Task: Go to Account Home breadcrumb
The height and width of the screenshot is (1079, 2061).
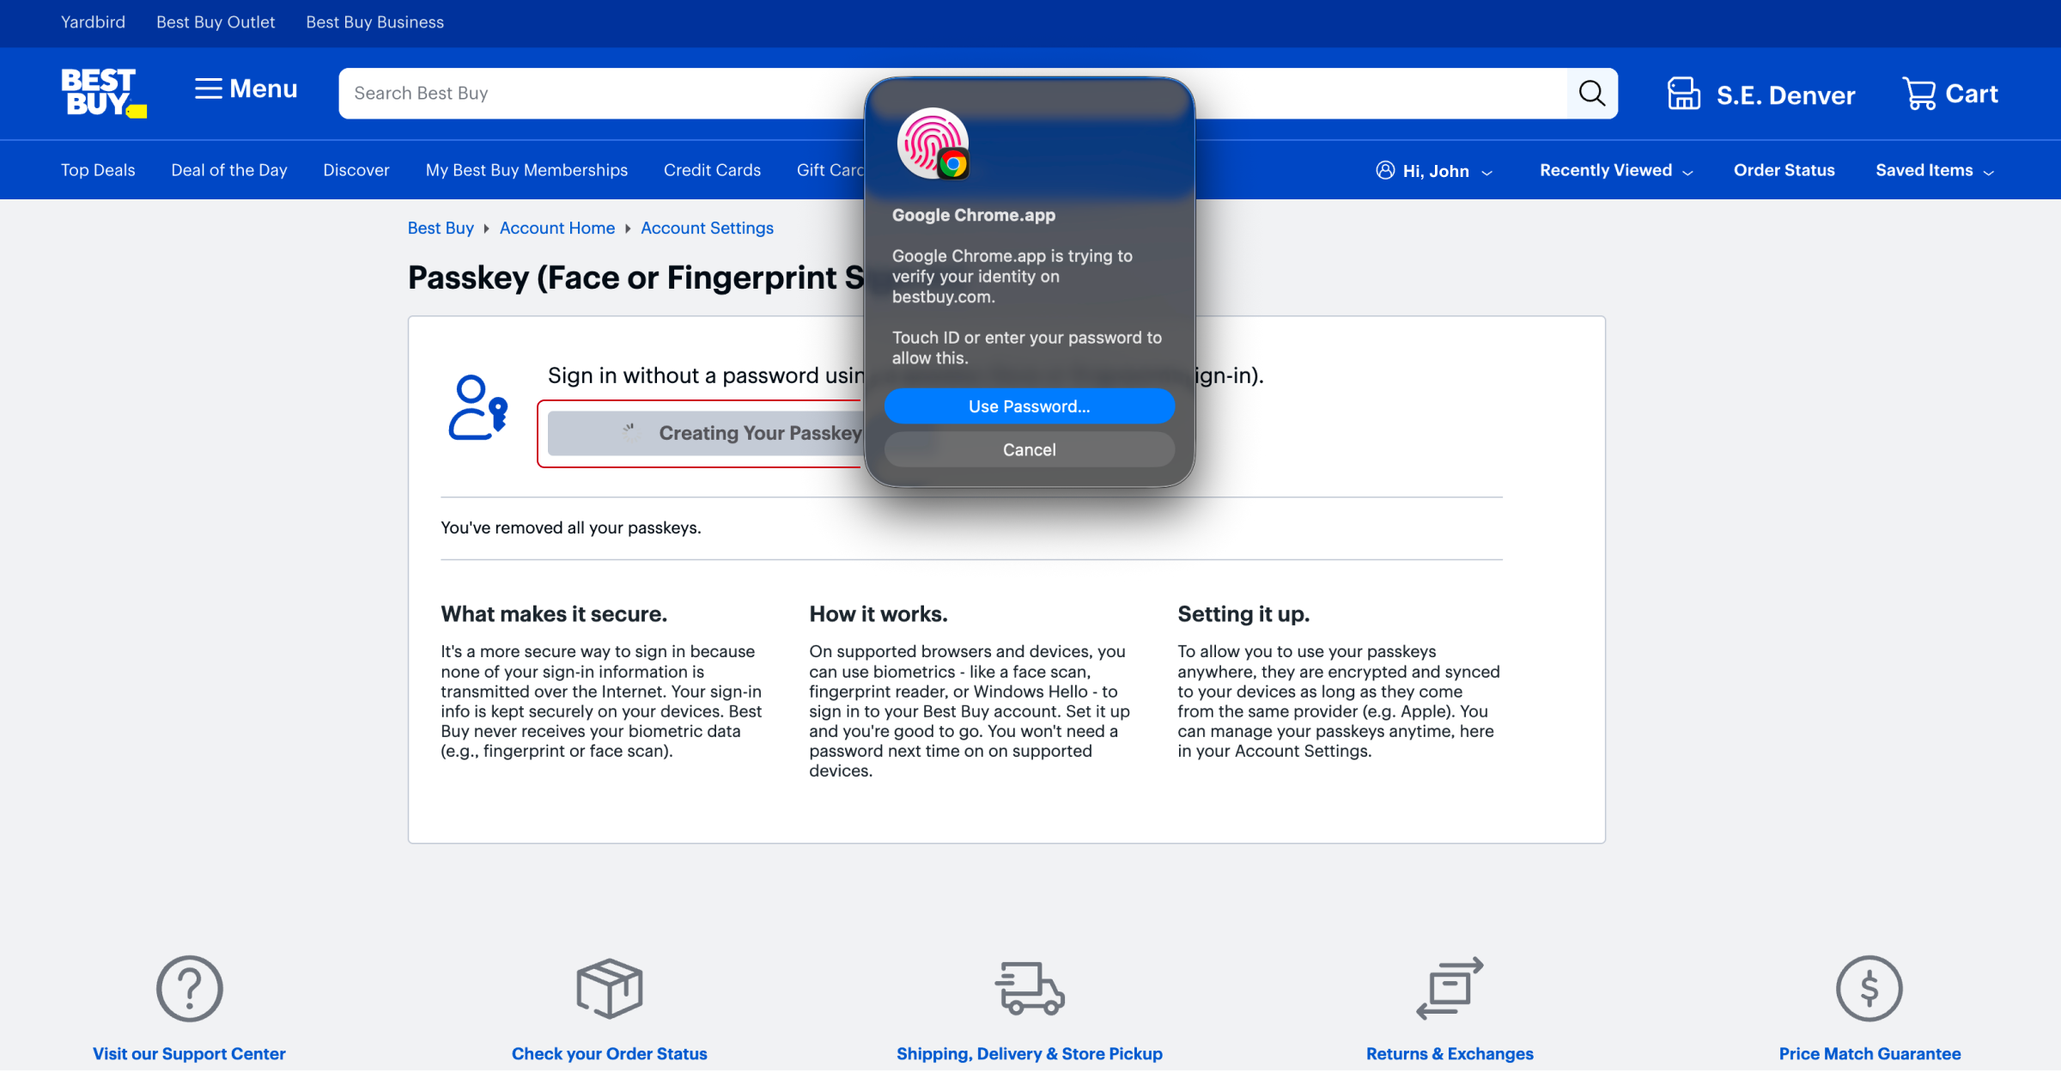Action: 556,228
